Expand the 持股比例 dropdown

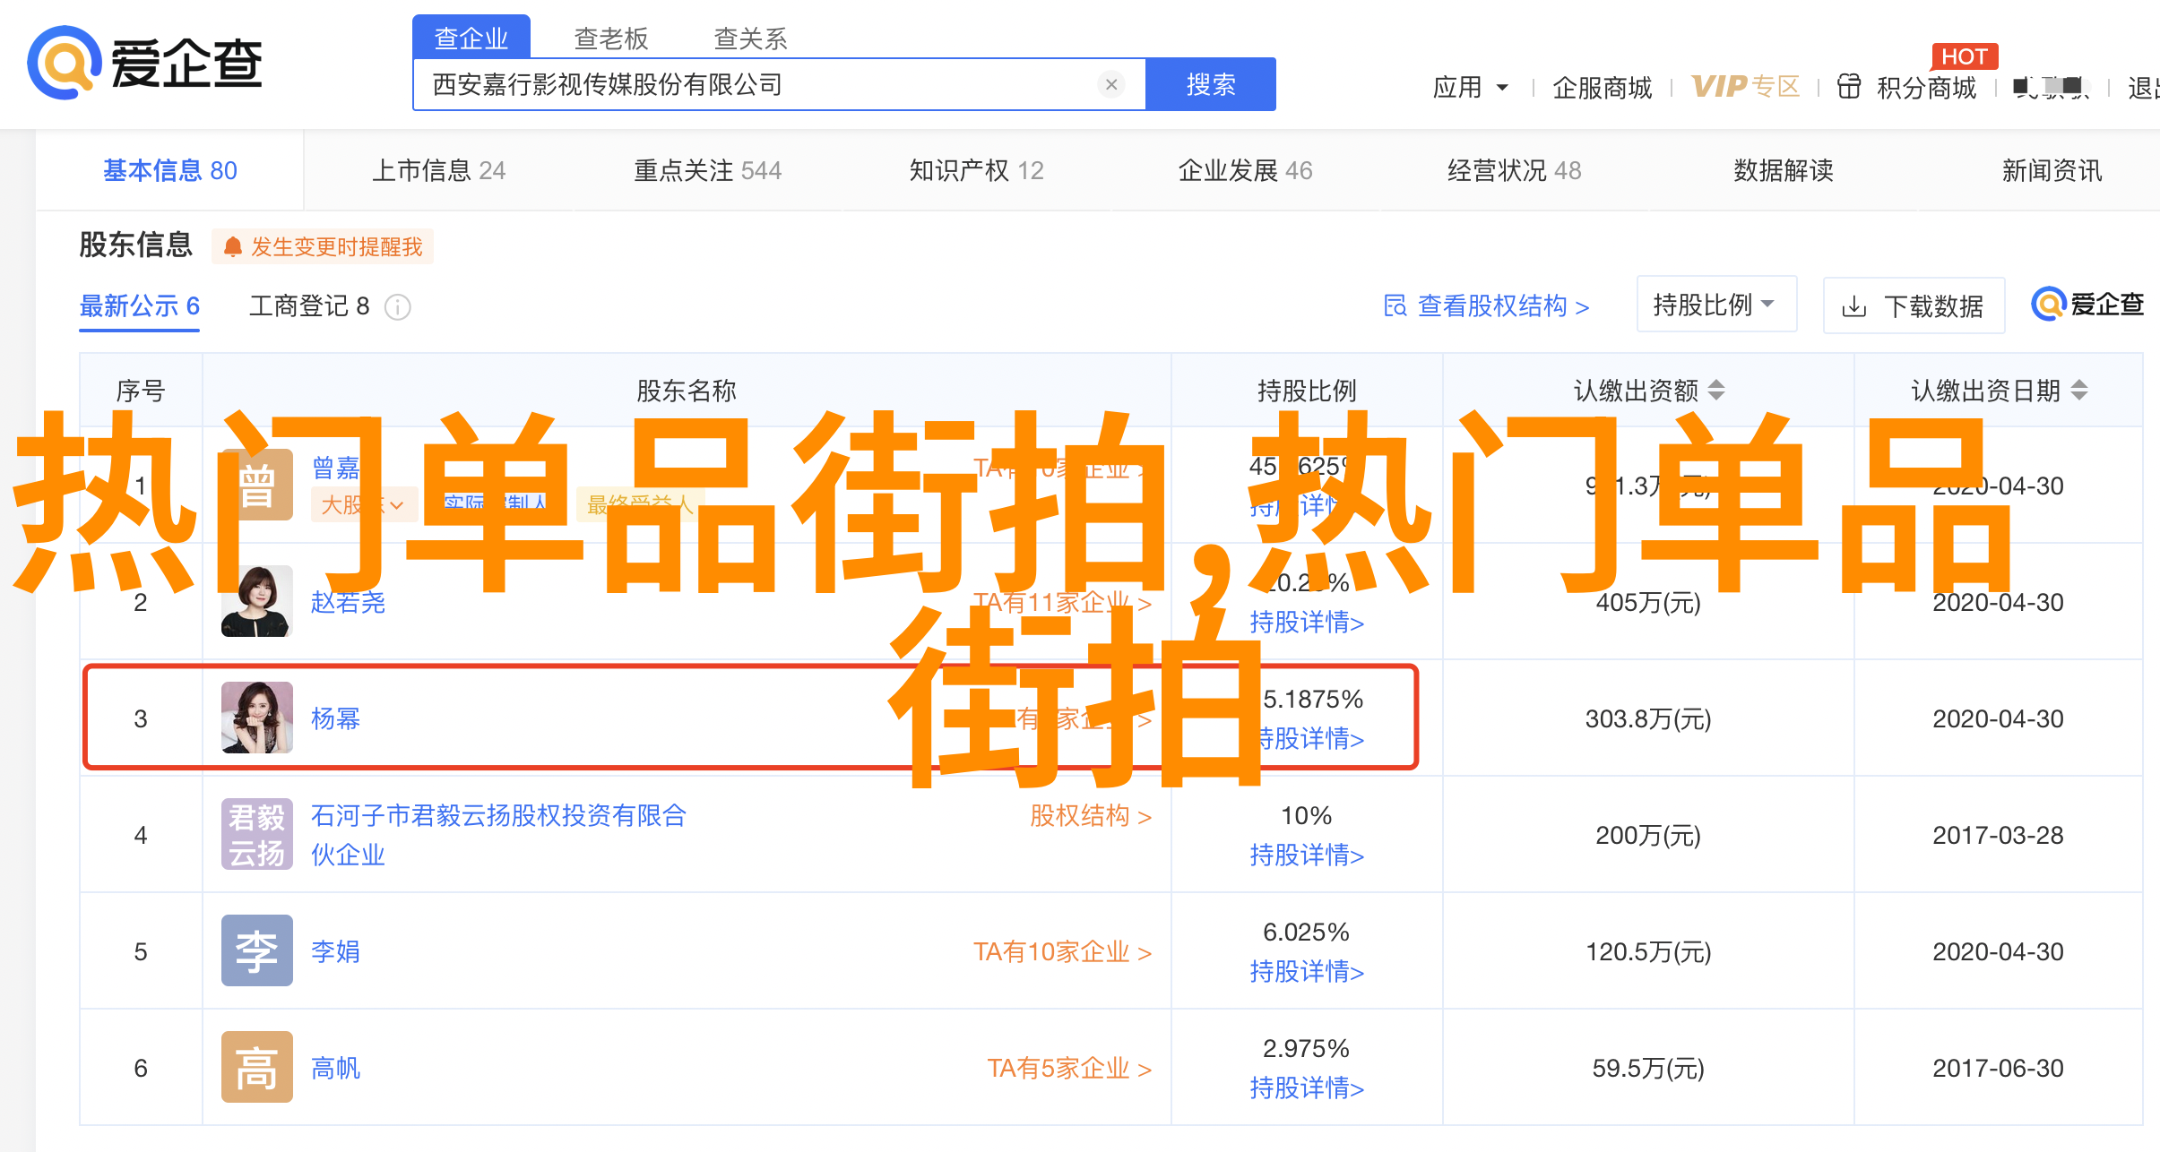(x=1716, y=305)
